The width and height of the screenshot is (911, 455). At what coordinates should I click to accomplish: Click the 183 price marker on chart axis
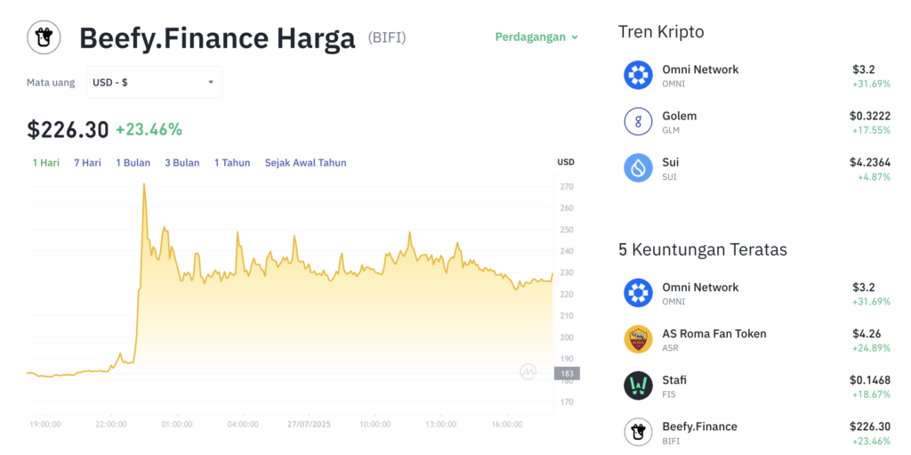567,374
